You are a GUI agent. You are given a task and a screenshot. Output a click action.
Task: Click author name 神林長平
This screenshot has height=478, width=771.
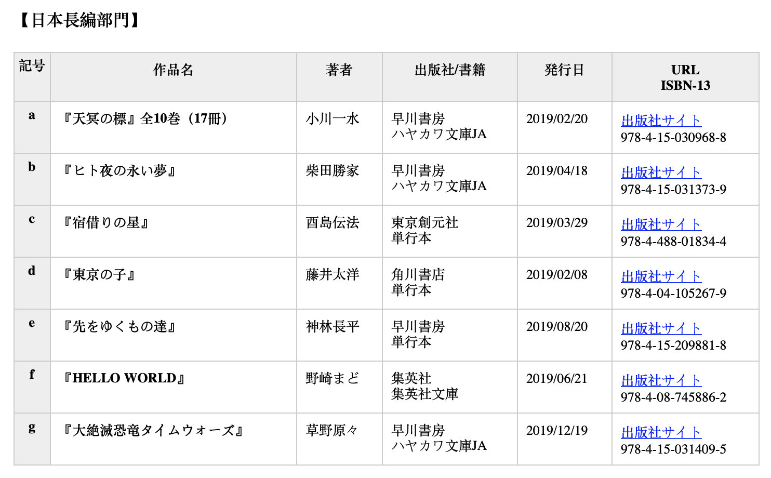coord(333,326)
